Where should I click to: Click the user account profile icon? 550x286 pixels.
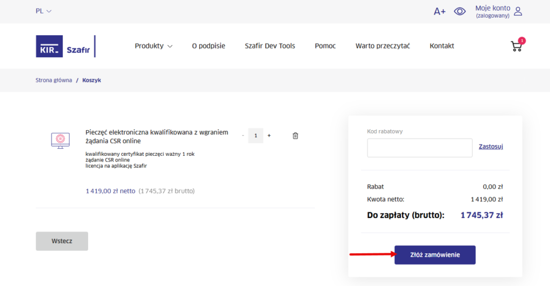tap(518, 11)
